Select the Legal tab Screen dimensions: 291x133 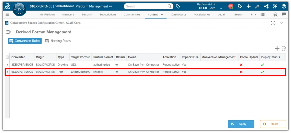pos(221,14)
